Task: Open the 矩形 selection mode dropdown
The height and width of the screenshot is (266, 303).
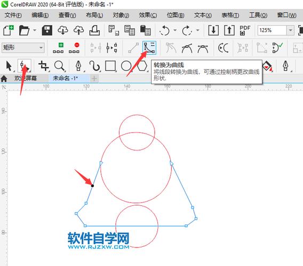Action: tap(23, 47)
